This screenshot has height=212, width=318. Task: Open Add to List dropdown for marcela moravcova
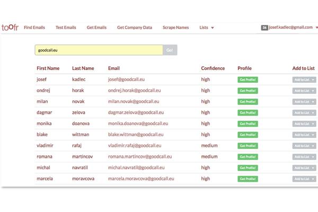tap(304, 179)
